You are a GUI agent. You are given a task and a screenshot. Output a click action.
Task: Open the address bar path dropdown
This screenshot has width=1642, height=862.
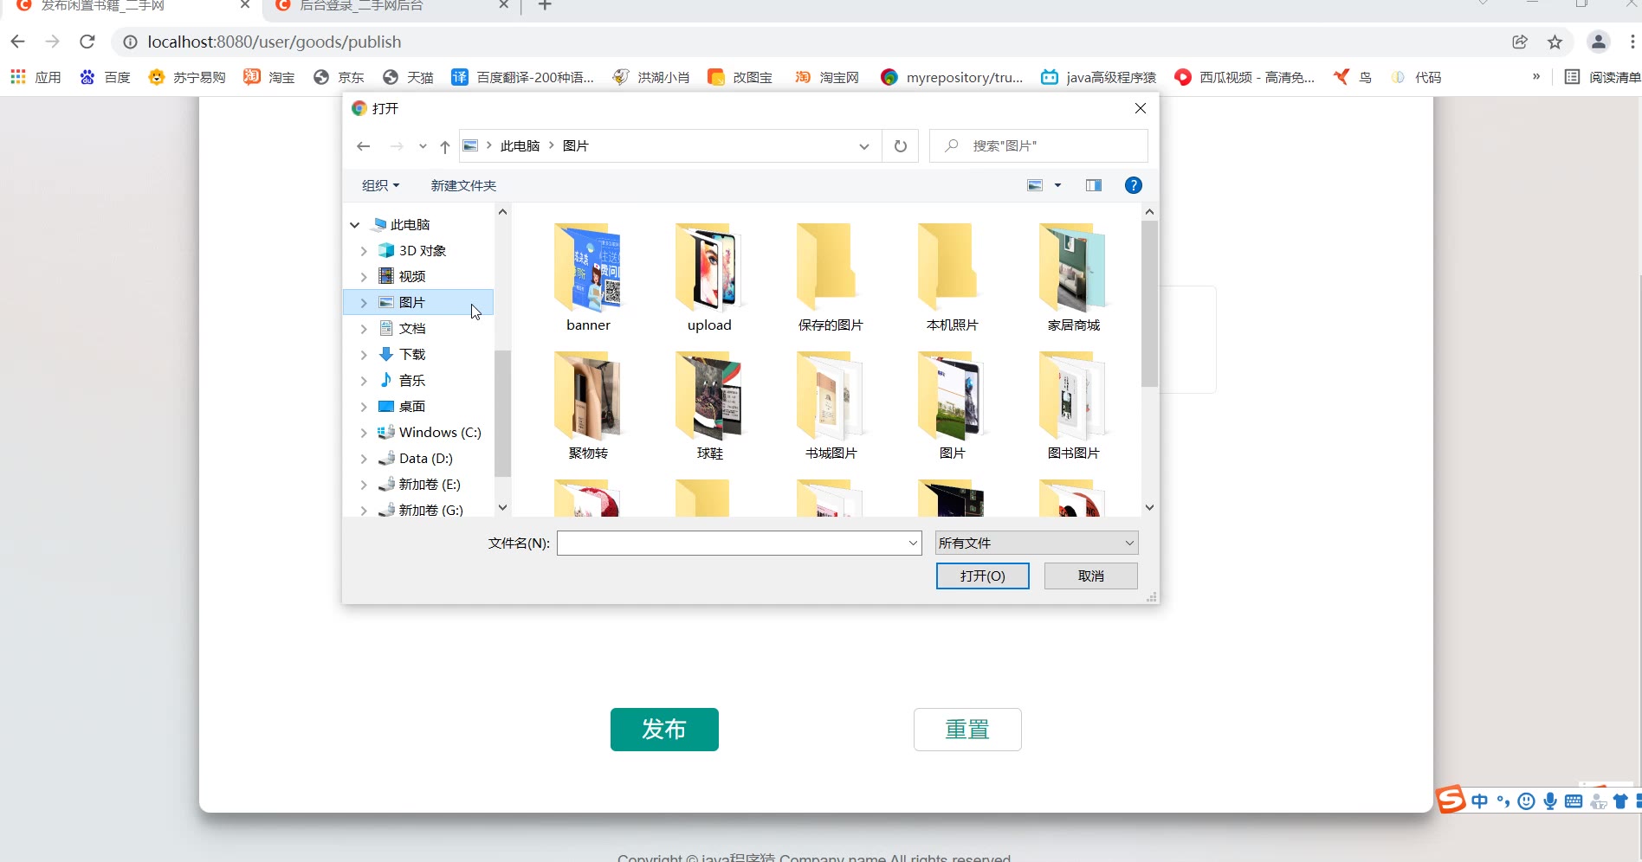coord(863,146)
